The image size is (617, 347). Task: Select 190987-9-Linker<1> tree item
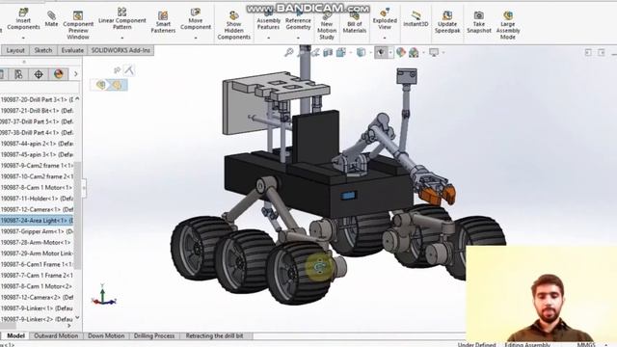point(37,308)
